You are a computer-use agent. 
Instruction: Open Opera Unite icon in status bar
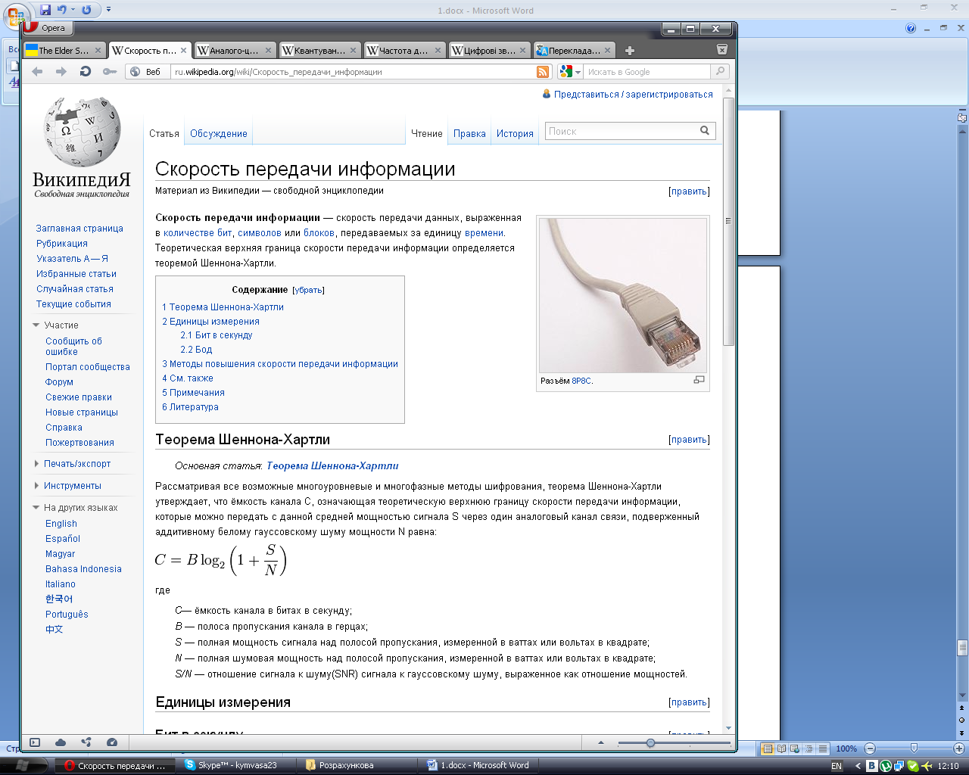click(x=86, y=742)
